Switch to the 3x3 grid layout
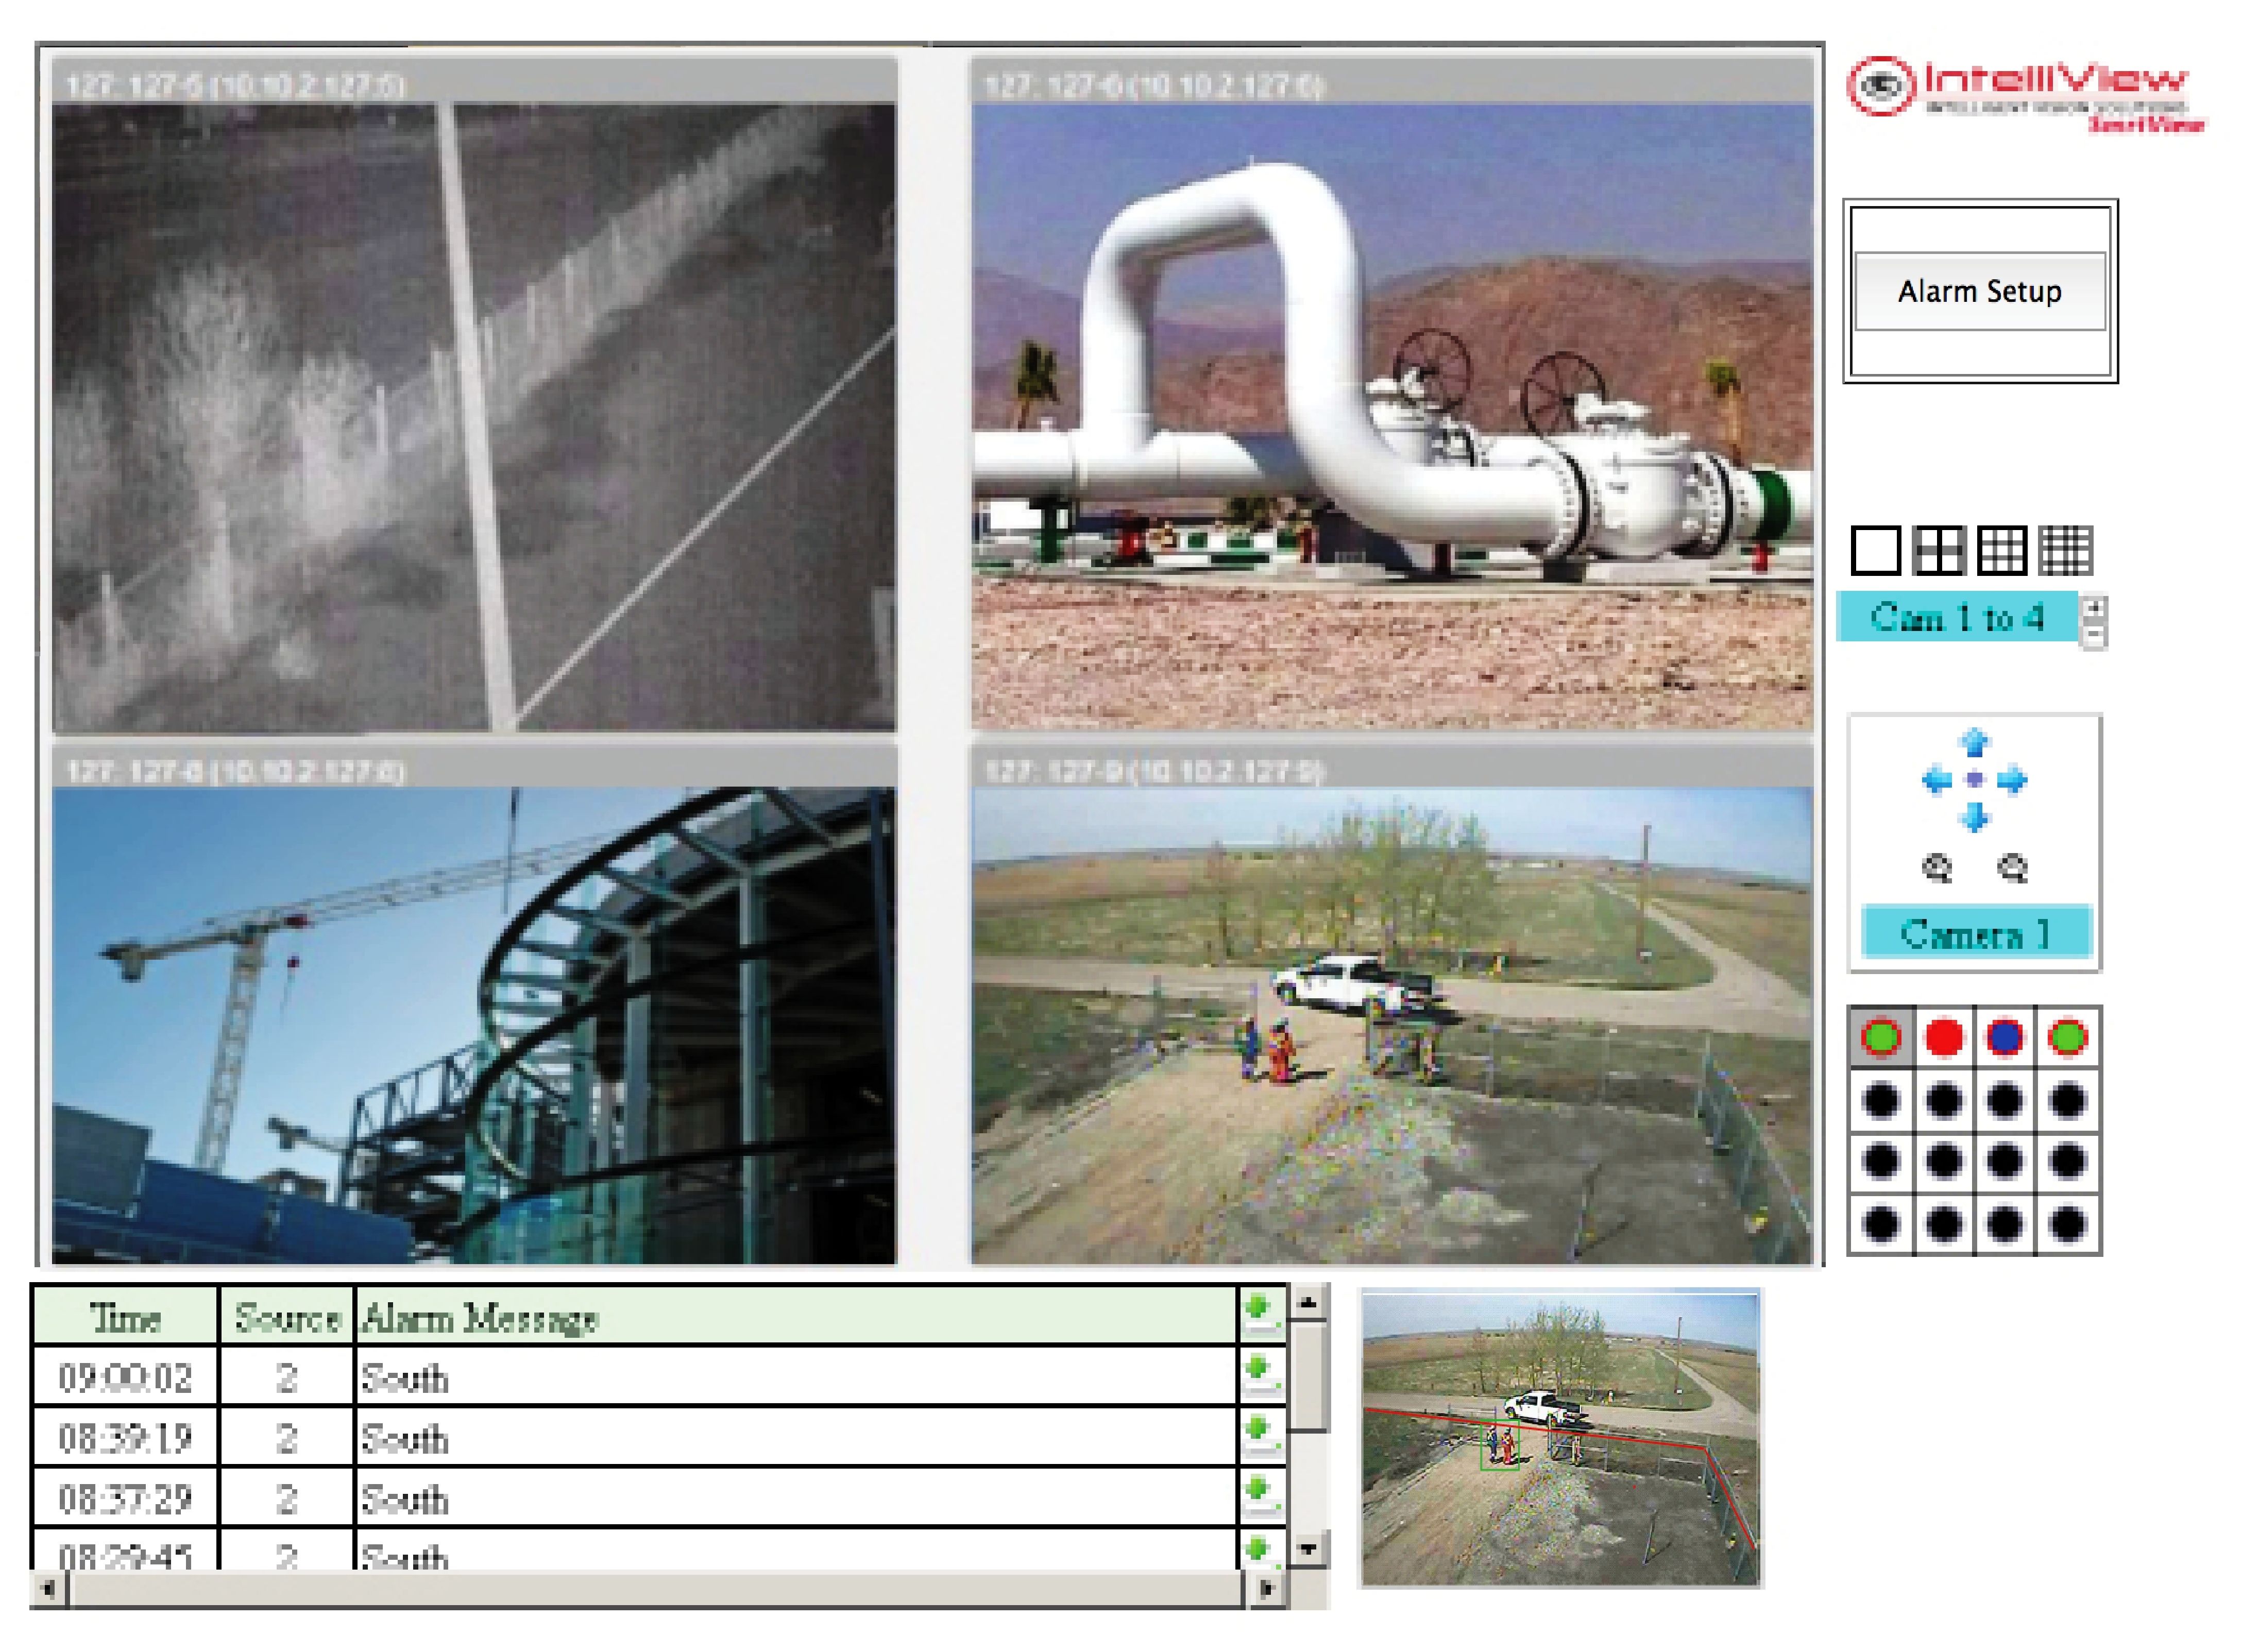 (x=2002, y=550)
